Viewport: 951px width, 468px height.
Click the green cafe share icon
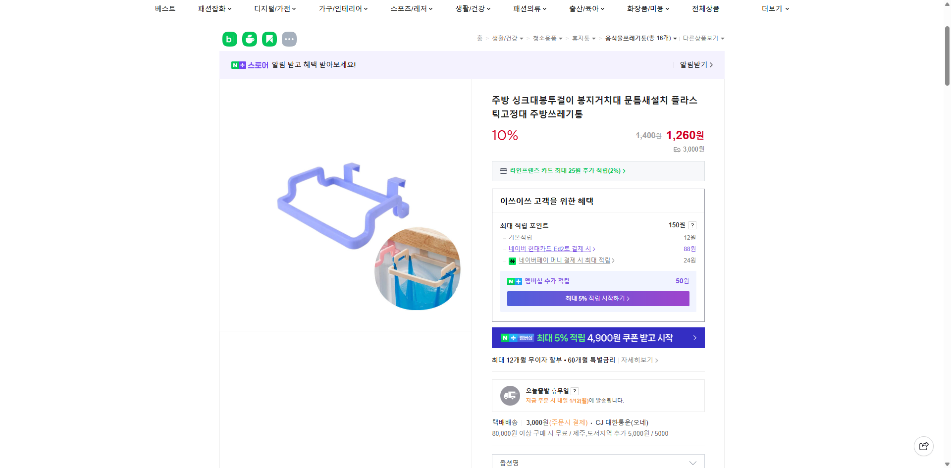point(249,39)
